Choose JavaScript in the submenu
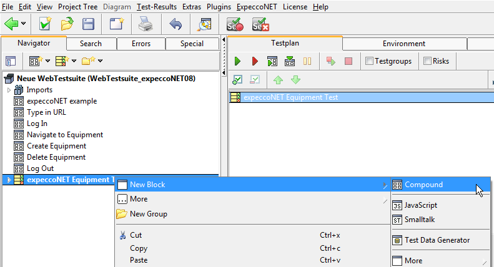Image resolution: width=494 pixels, height=267 pixels. [x=420, y=205]
